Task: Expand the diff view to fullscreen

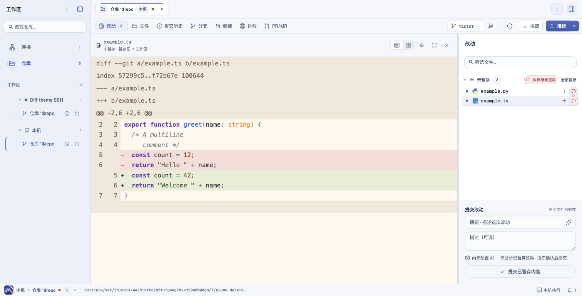Action: (434, 45)
